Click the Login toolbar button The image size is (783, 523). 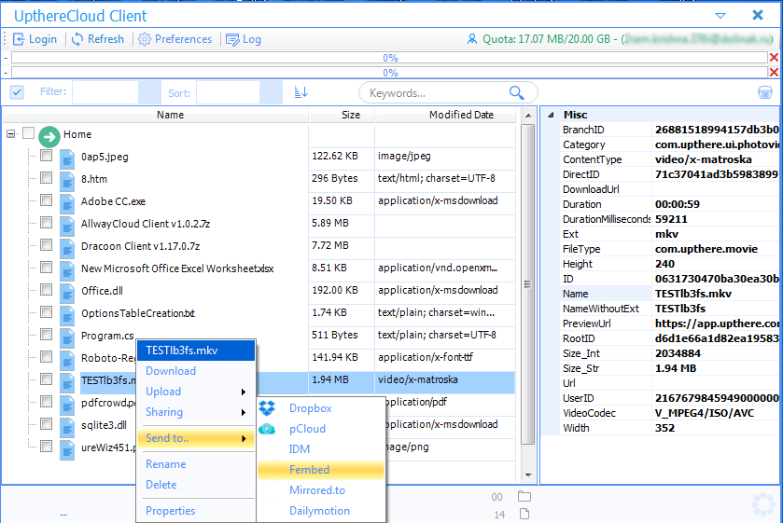35,39
